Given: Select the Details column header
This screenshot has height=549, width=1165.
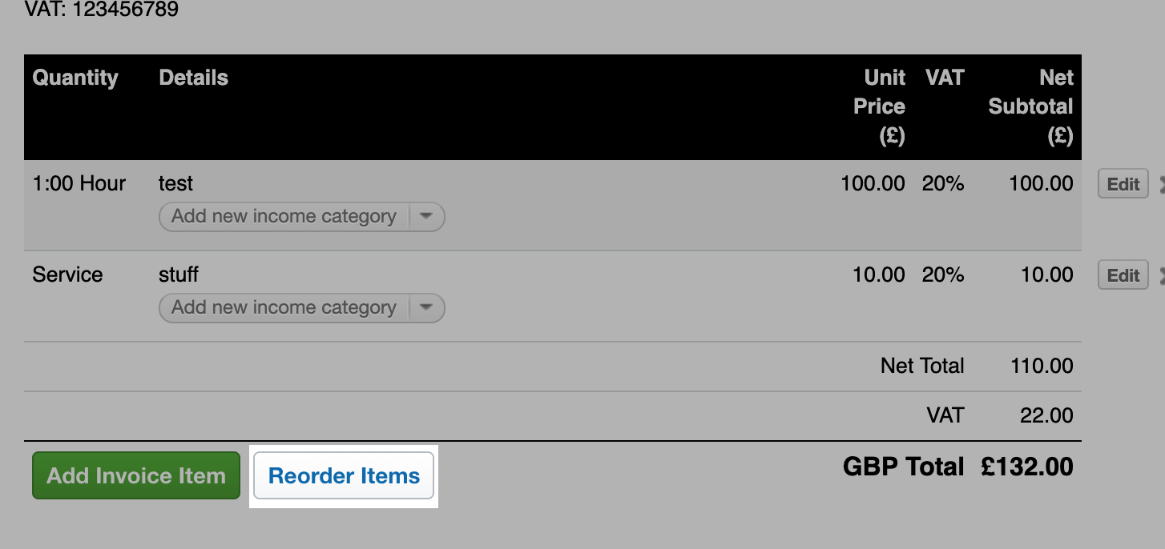Looking at the screenshot, I should 194,78.
